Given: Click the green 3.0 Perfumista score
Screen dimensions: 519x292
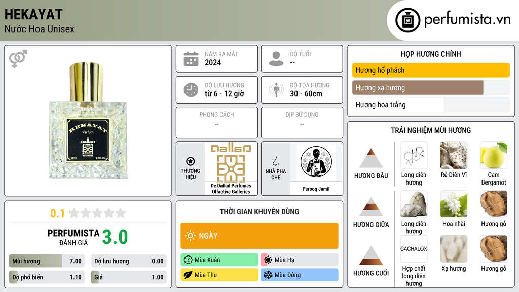Looking at the screenshot, I should click(x=115, y=237).
